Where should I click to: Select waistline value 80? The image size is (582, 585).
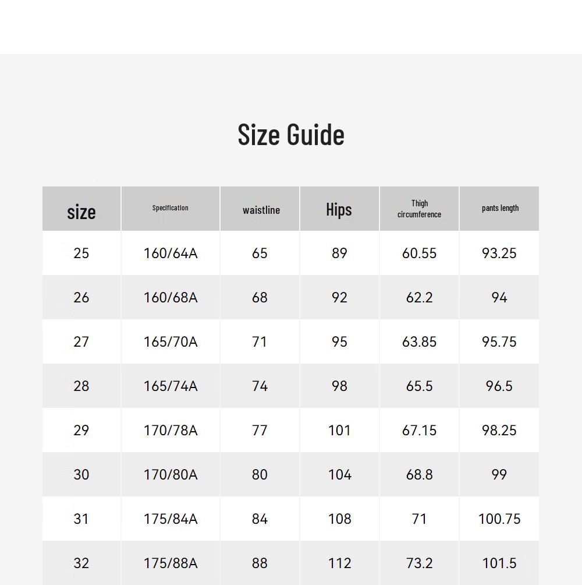[x=260, y=474]
